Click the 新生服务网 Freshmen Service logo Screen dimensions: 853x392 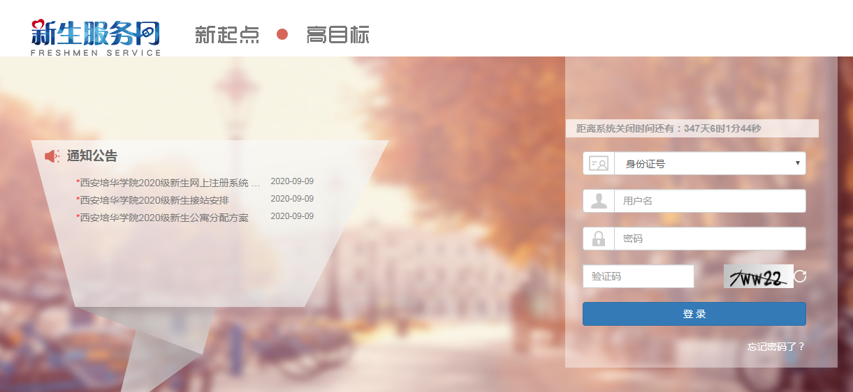pos(96,38)
